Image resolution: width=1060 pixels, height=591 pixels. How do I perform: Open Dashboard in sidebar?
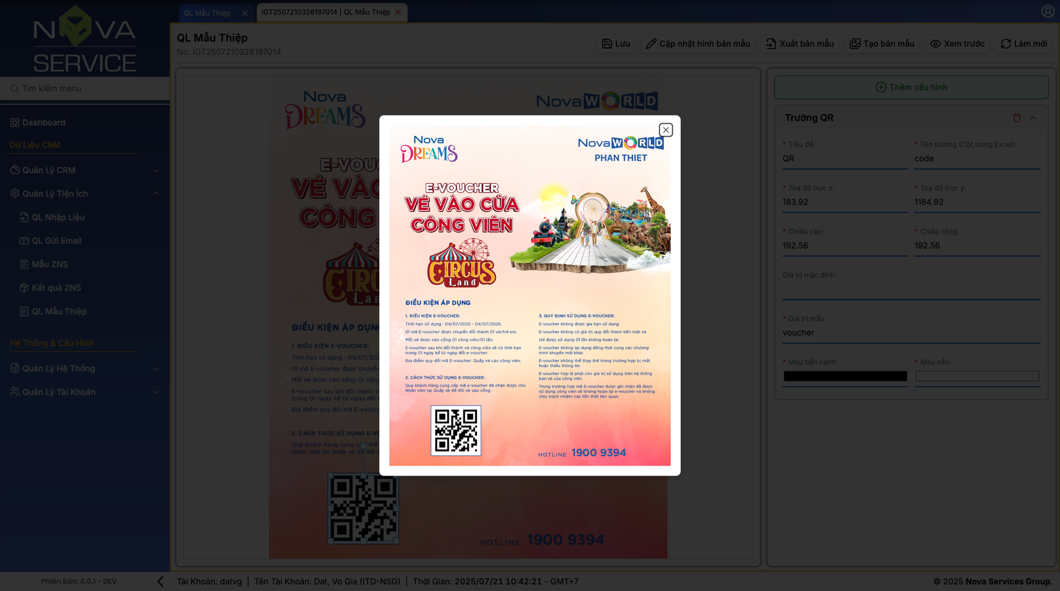[x=44, y=122]
